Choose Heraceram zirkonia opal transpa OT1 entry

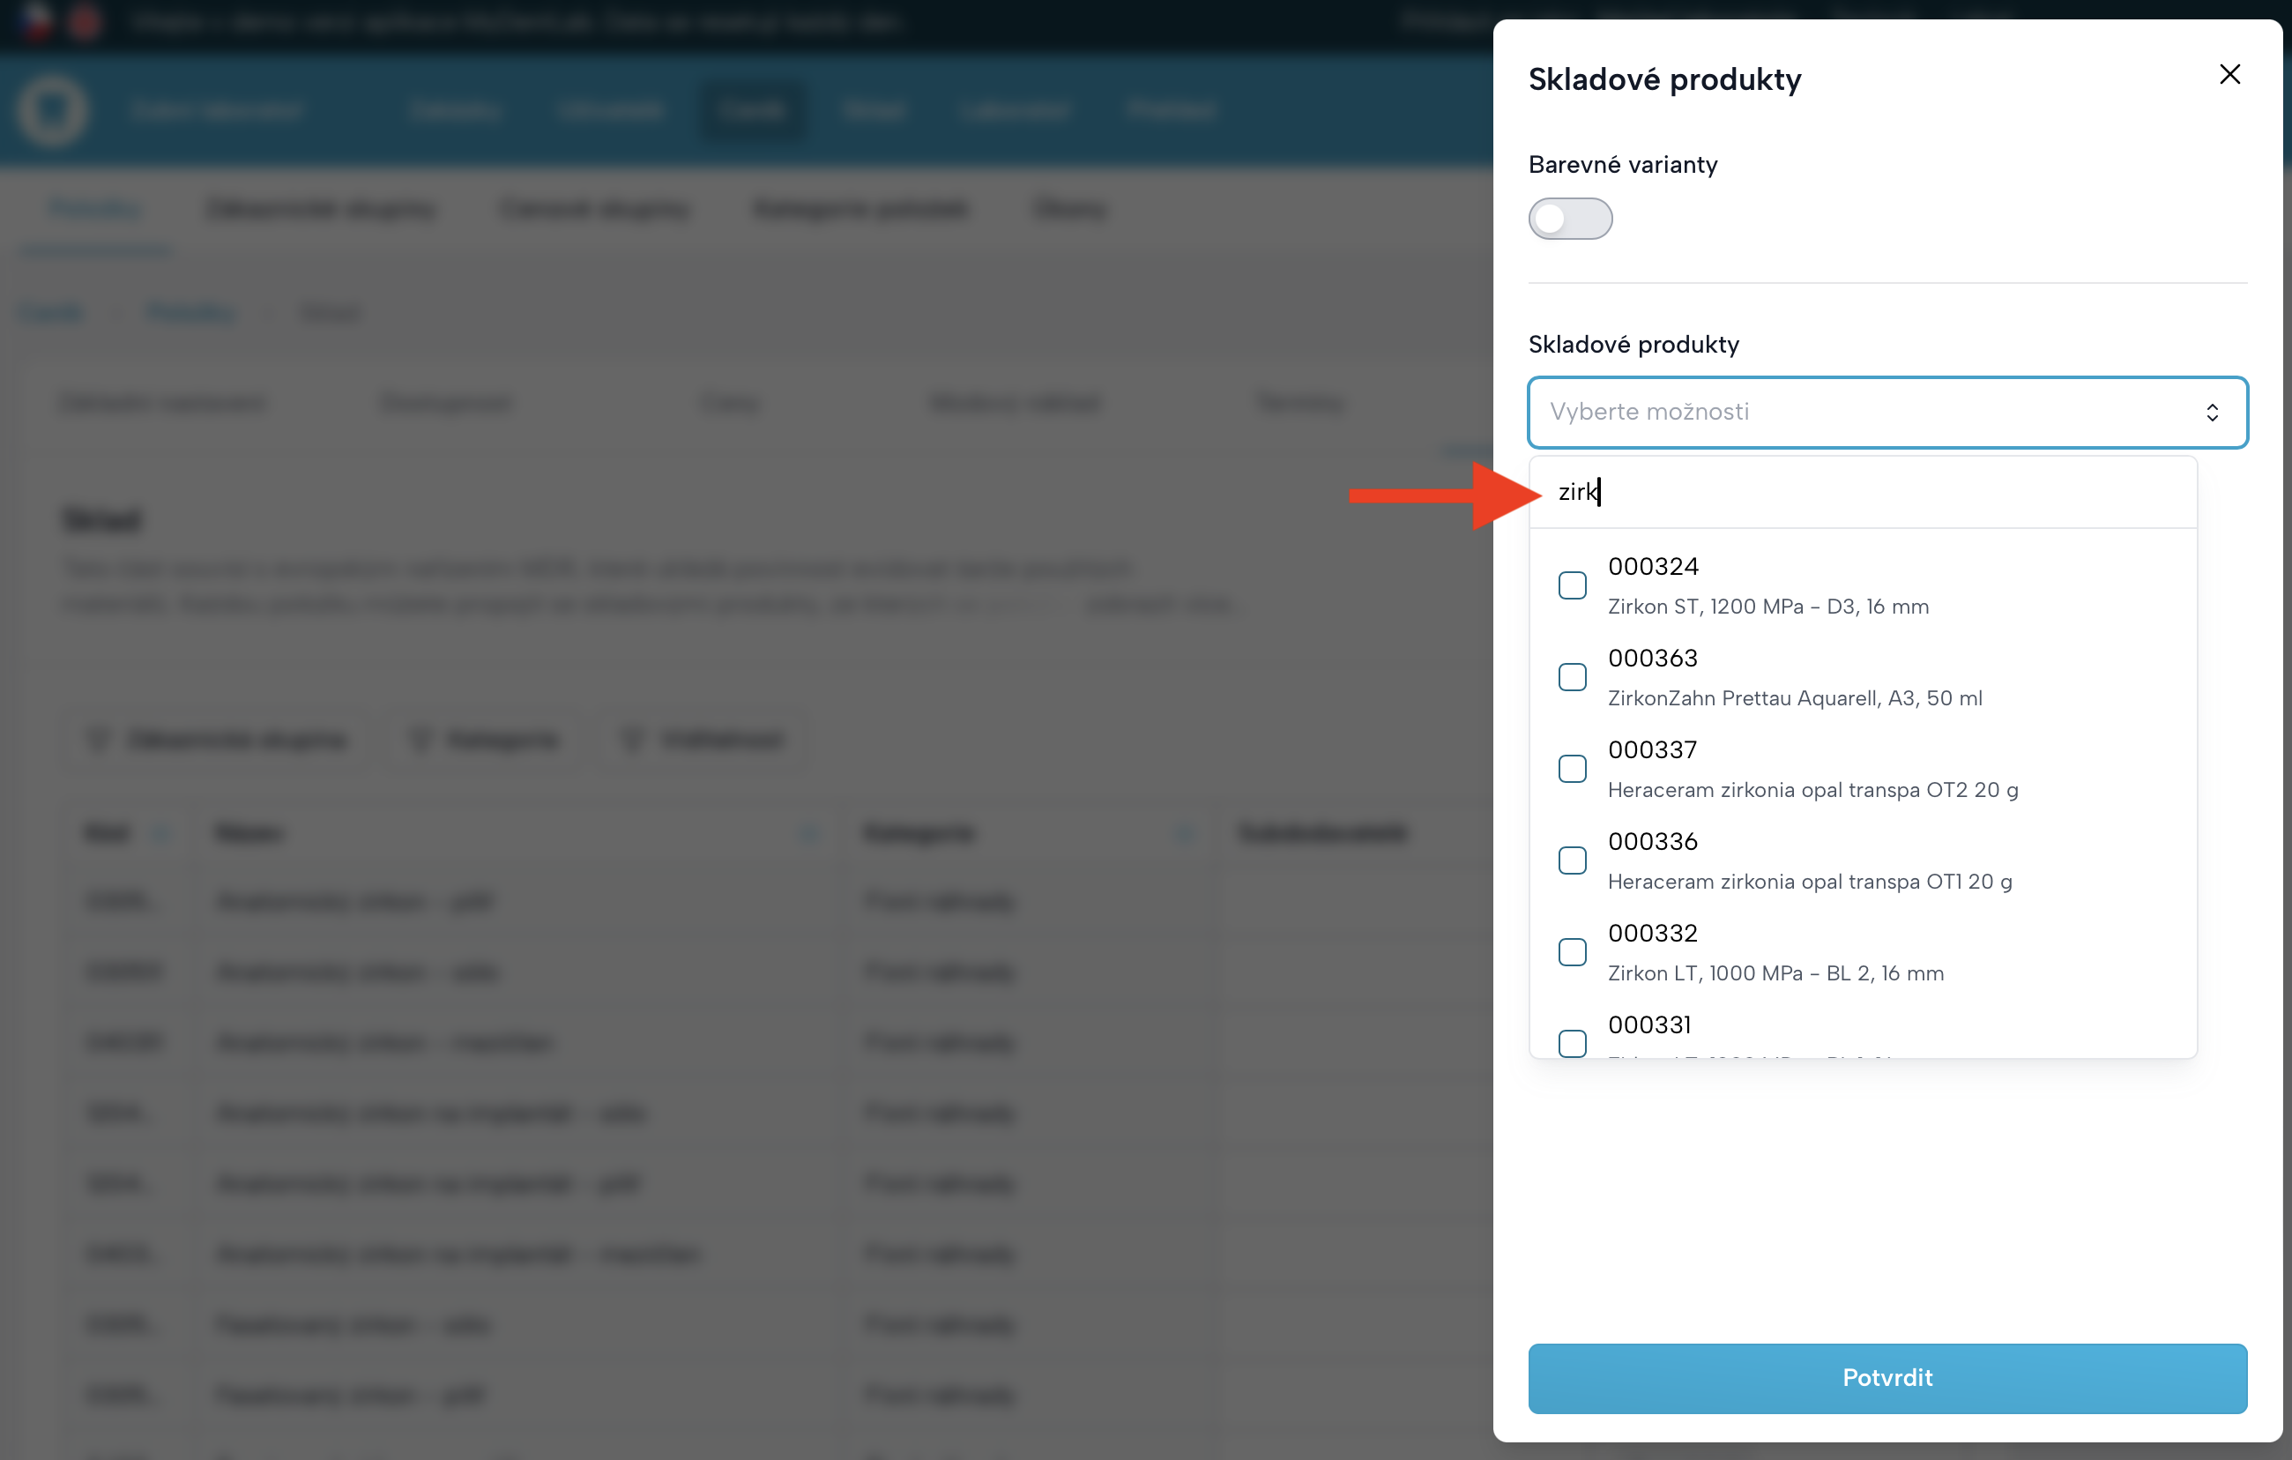pyautogui.click(x=1810, y=882)
